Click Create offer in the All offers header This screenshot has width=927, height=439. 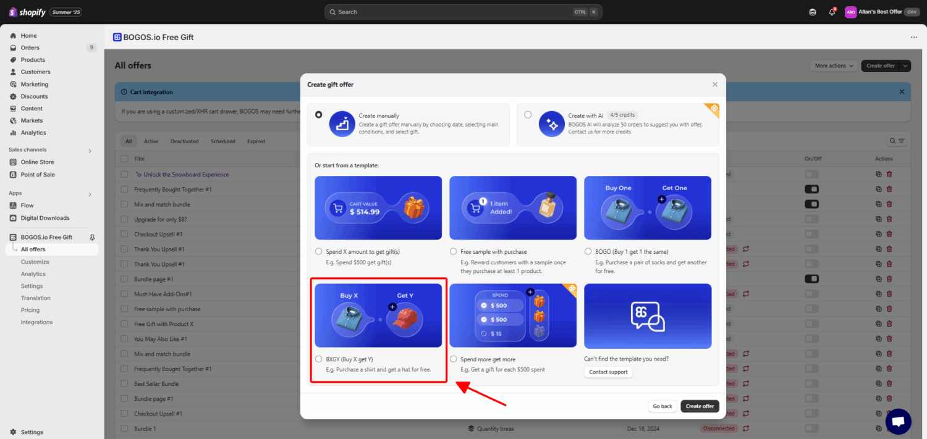tap(881, 66)
